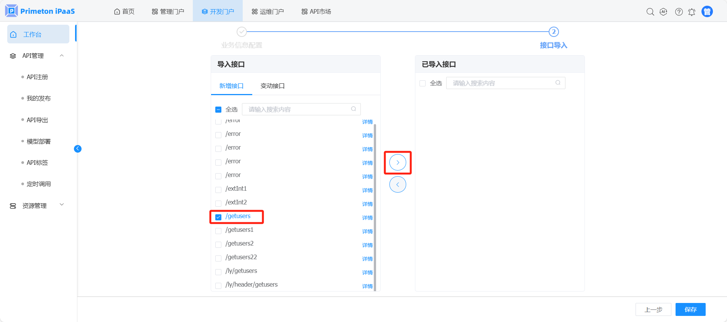Click the move-left transfer arrow button
Viewport: 727px width, 322px height.
(397, 185)
